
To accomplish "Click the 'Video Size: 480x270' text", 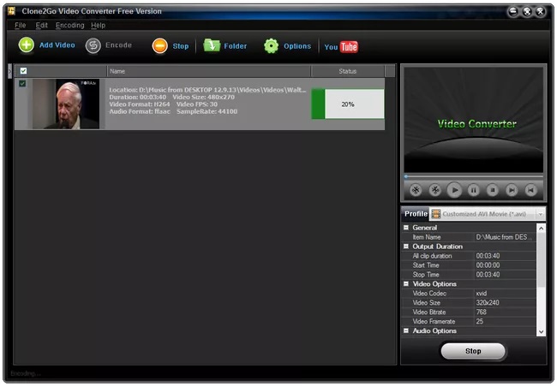I will (x=204, y=97).
